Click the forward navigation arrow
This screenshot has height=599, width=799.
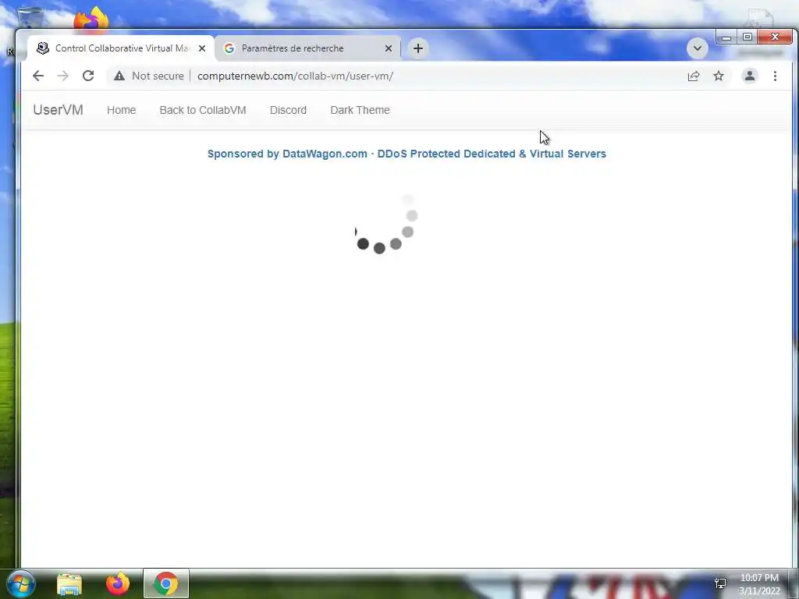(62, 76)
